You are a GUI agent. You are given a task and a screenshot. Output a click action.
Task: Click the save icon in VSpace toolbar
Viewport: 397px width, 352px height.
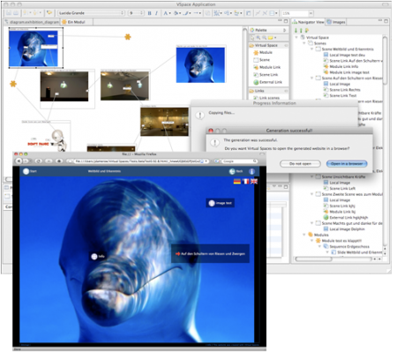coord(9,13)
